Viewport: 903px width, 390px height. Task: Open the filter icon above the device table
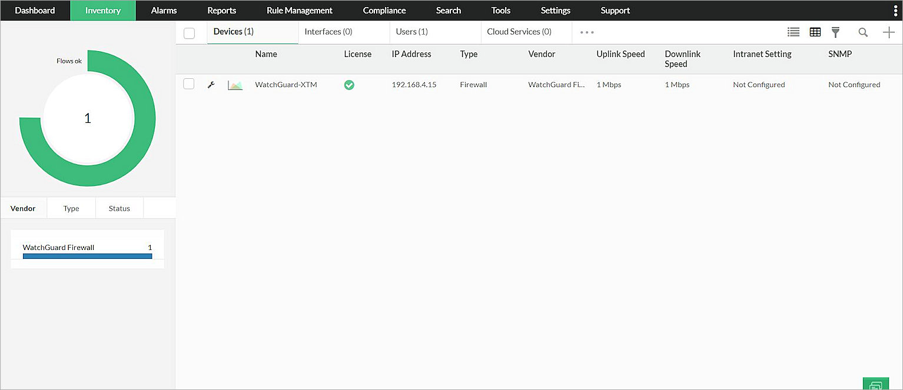point(835,32)
